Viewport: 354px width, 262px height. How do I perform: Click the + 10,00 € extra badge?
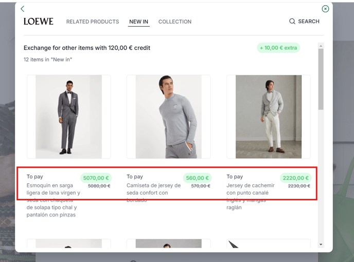coord(278,48)
